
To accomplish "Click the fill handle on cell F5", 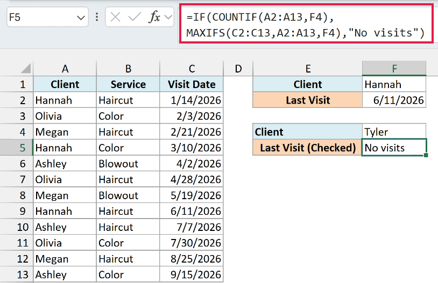I will point(426,155).
